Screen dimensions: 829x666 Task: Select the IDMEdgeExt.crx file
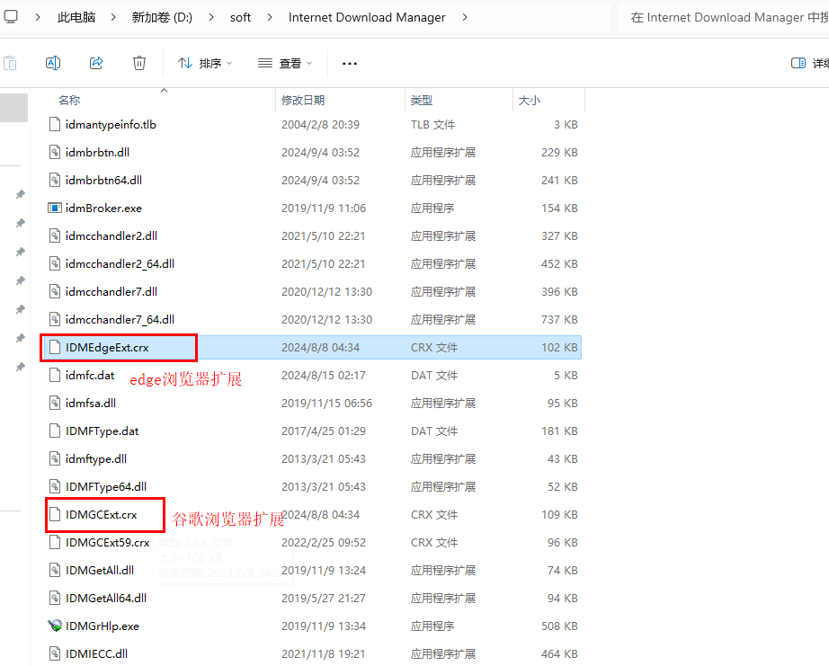coord(107,348)
